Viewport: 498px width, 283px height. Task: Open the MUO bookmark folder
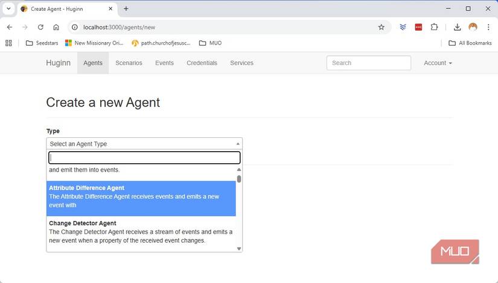210,43
